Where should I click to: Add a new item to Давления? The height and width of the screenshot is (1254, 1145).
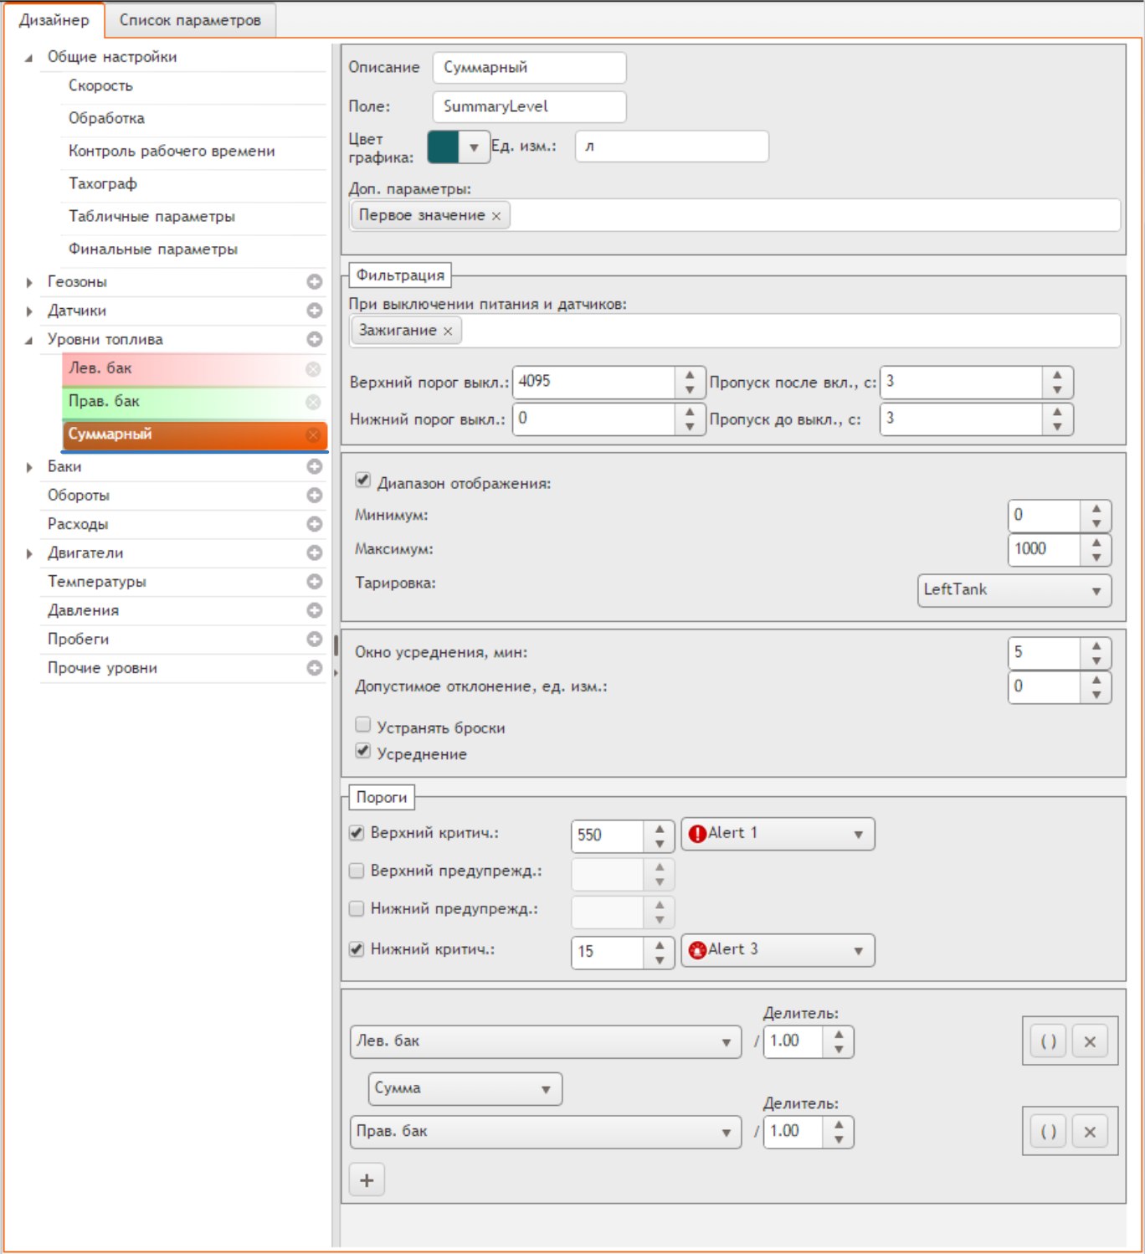point(315,610)
